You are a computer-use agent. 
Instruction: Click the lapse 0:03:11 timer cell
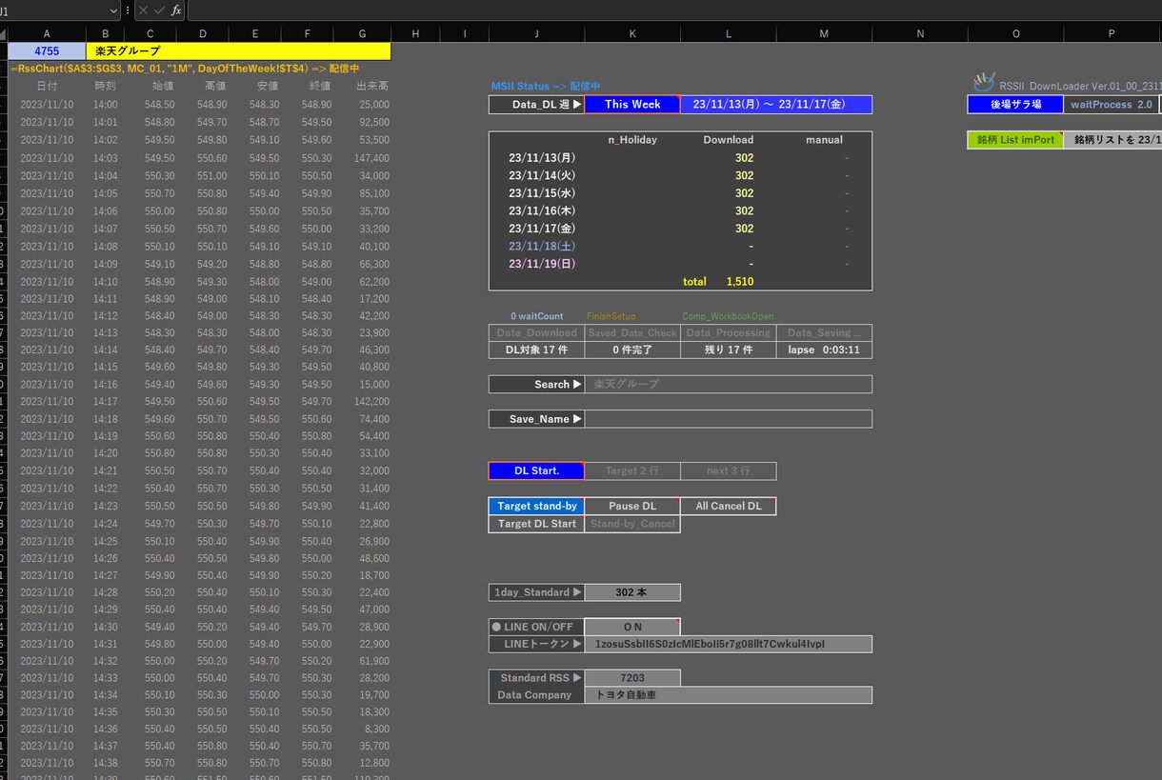click(x=824, y=350)
